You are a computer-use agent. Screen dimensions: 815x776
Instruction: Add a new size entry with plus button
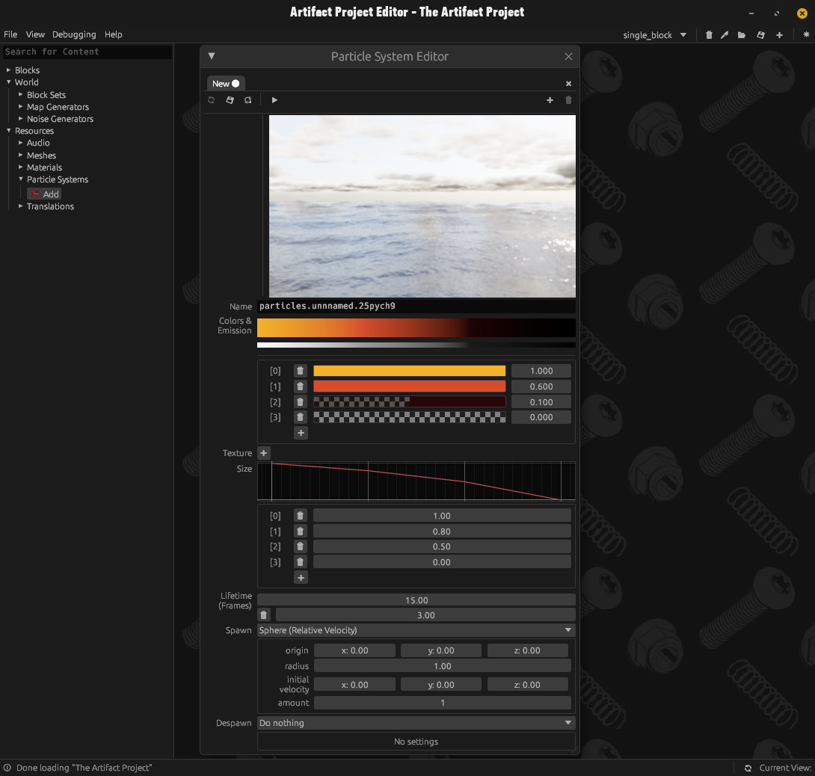pyautogui.click(x=301, y=578)
